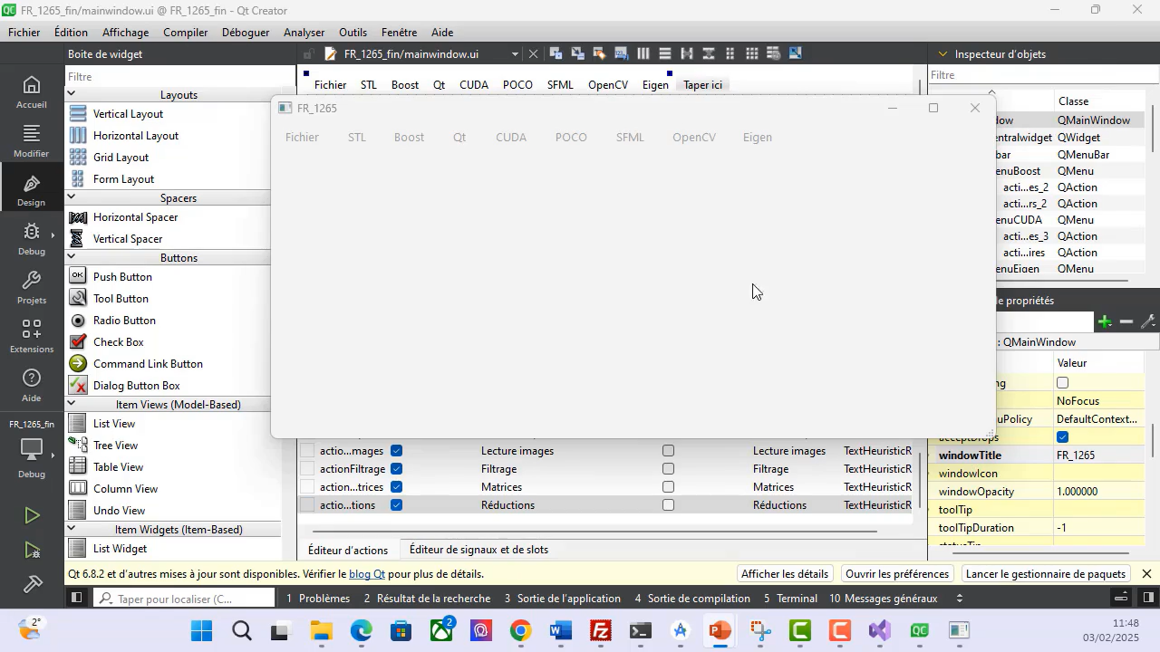This screenshot has height=652, width=1160.
Task: Collapse the Layouts widget category
Action: [72, 94]
